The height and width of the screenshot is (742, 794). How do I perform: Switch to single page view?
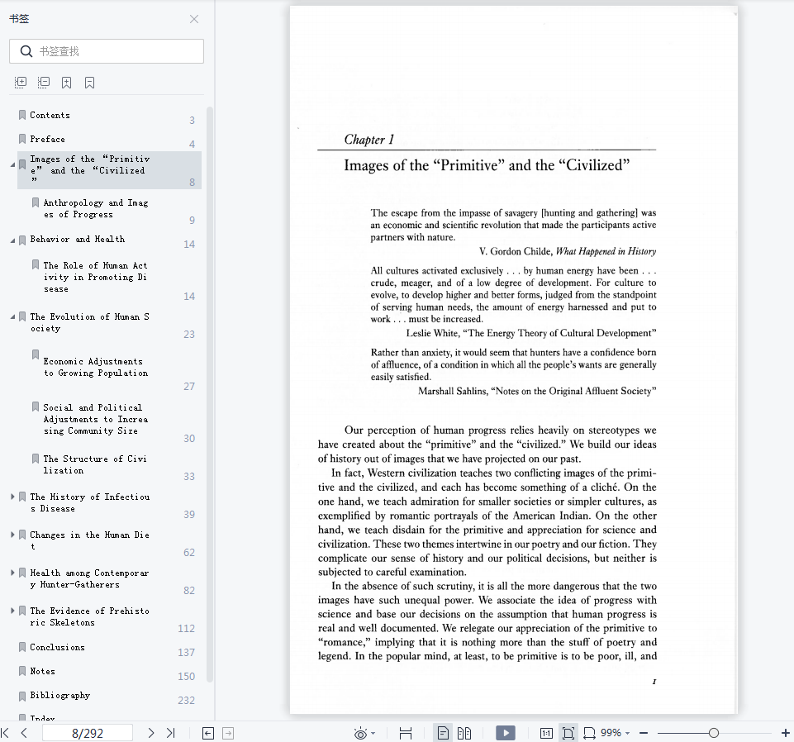443,733
